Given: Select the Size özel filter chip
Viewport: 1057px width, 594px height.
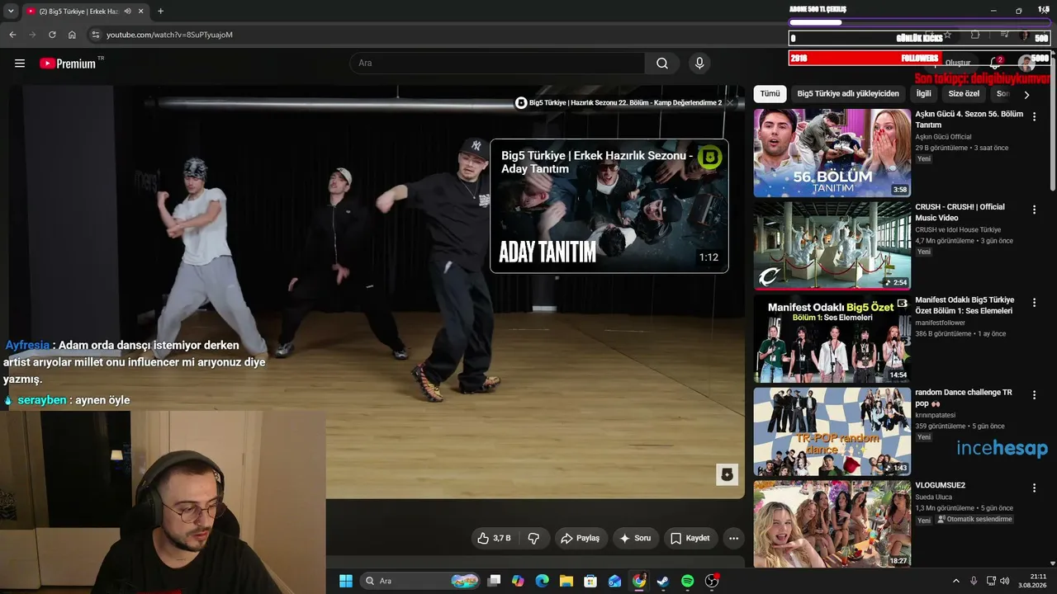Looking at the screenshot, I should pyautogui.click(x=964, y=94).
